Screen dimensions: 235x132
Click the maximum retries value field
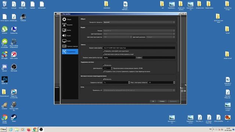click(161, 82)
